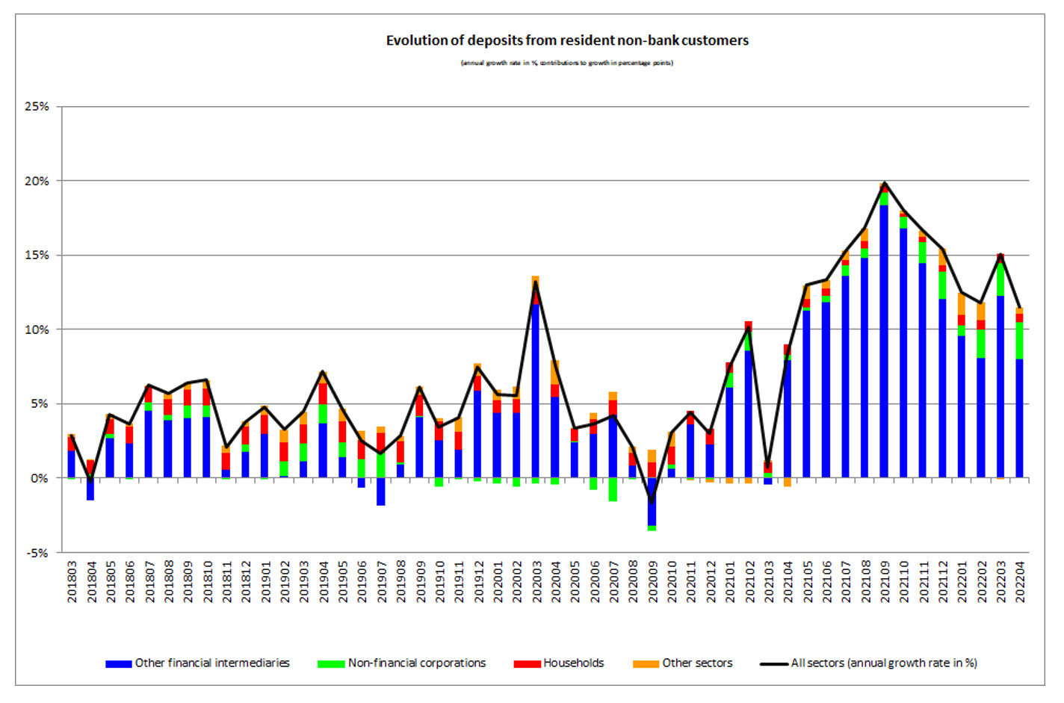
Task: Select the blue bar for 201912
Action: tap(477, 435)
